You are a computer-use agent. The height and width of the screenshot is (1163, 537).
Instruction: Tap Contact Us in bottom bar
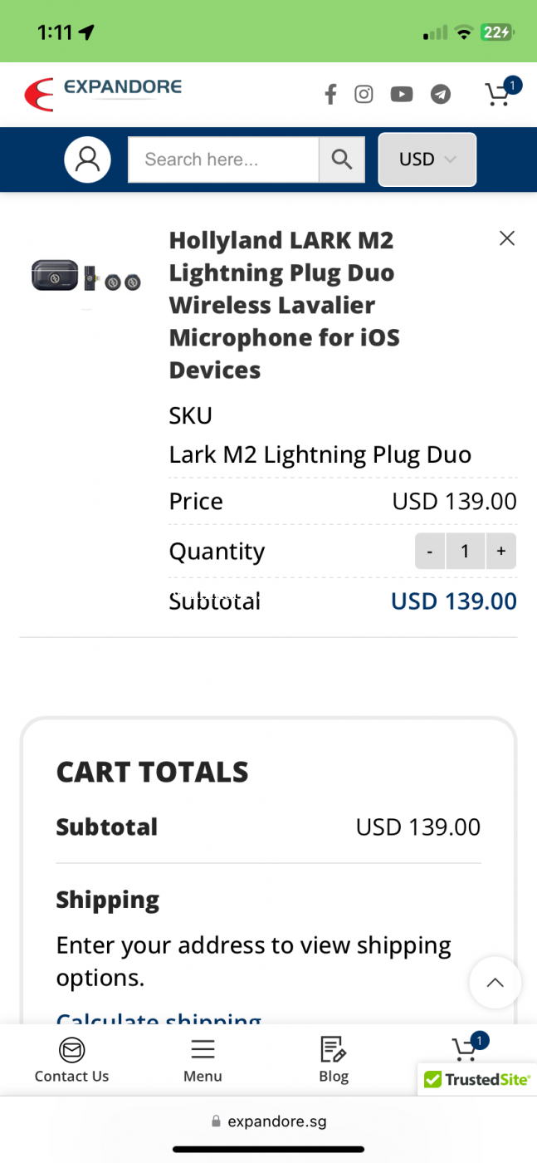[x=71, y=1061]
